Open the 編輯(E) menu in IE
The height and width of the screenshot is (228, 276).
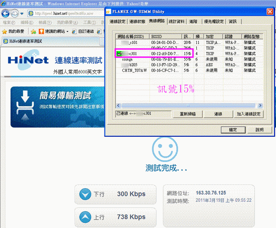tap(27, 22)
